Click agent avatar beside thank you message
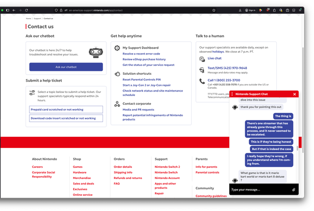Viewport: 314px width, 211px height. coord(235,107)
